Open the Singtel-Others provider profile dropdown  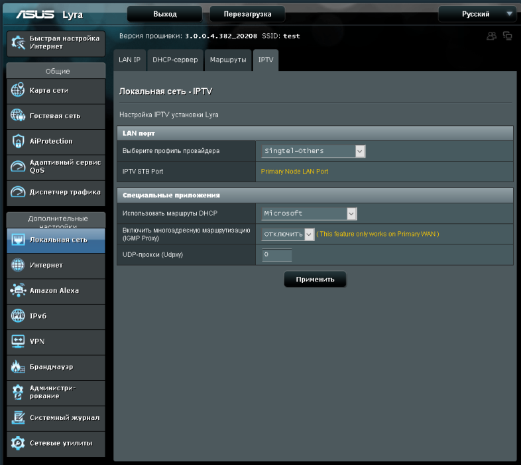[x=314, y=151]
